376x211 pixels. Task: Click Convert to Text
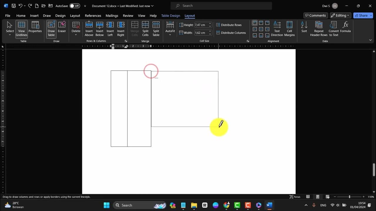click(334, 28)
